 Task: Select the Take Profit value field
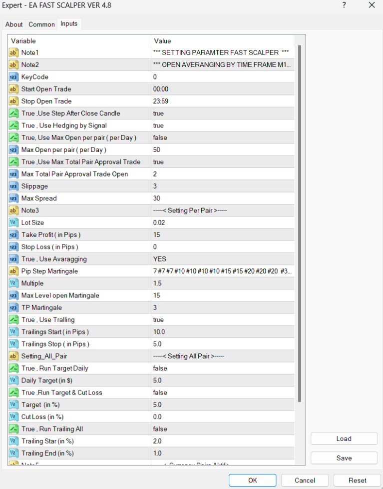pos(223,235)
